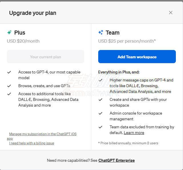Open Manage my subscription in ChatGPT iOS app

43,134
